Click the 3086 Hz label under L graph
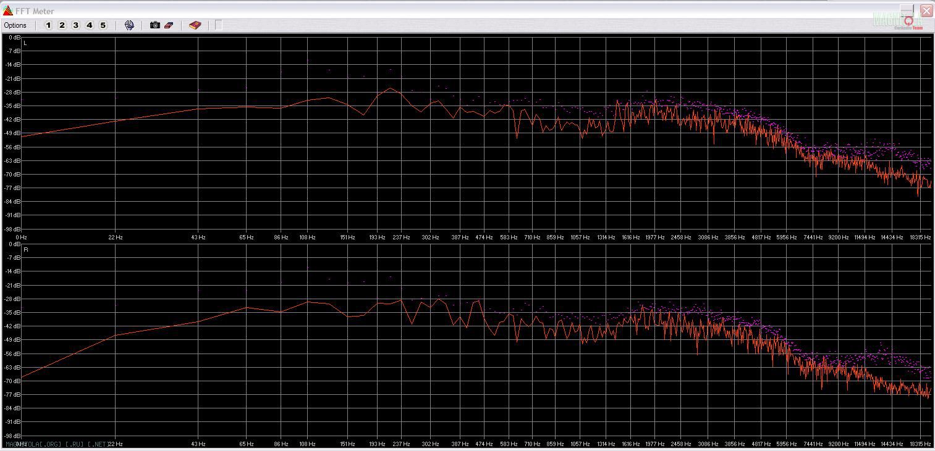This screenshot has width=935, height=451. coord(708,237)
